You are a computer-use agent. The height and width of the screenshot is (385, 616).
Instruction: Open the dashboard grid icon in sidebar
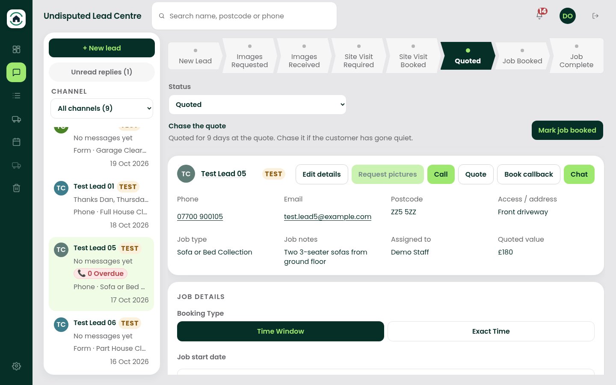(16, 49)
